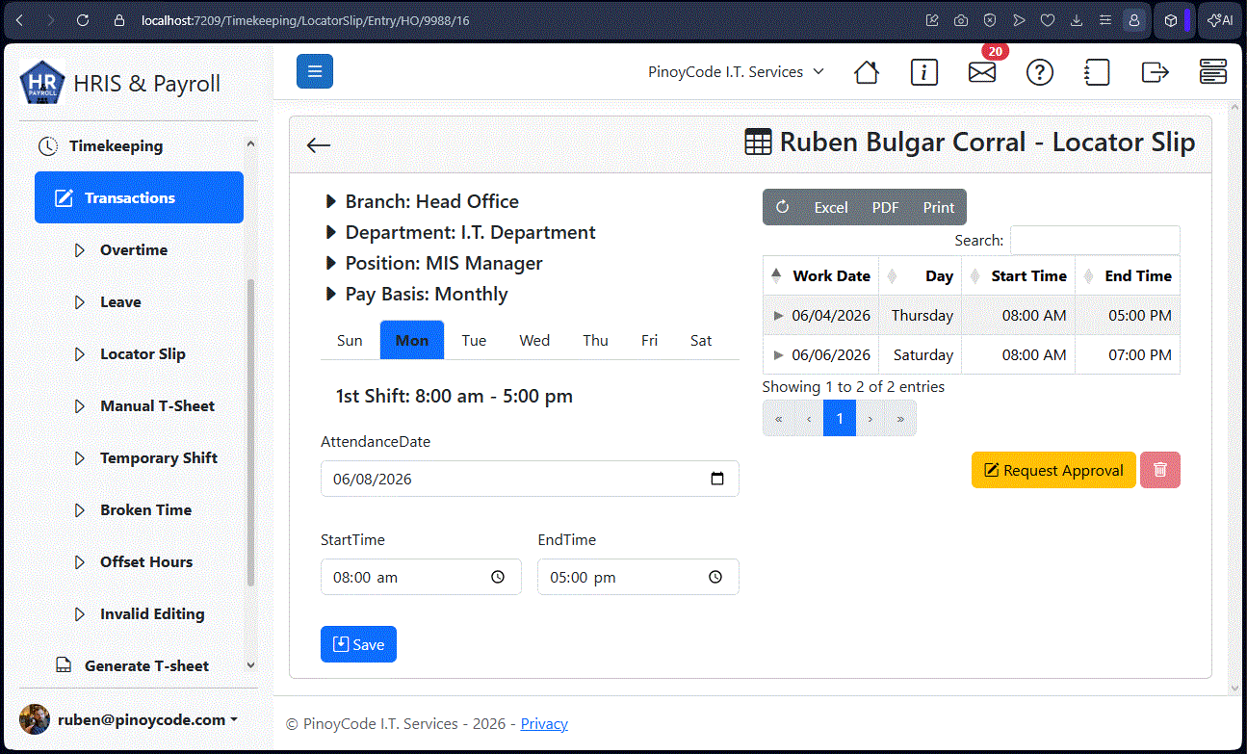Open the browser profile account icon
The height and width of the screenshot is (754, 1247).
pos(1134,19)
